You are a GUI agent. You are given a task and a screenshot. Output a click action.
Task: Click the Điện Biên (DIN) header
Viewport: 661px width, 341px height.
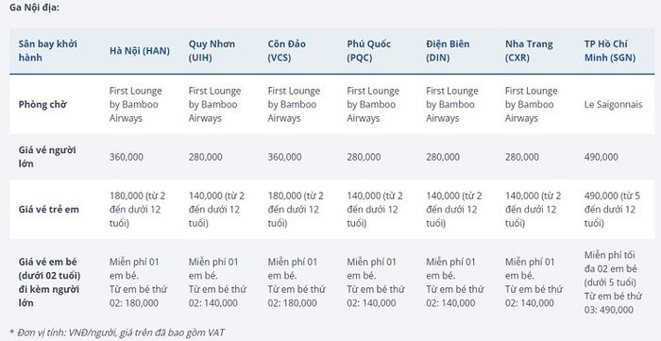448,51
